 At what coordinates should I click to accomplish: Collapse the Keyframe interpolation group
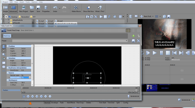[x=8, y=68]
